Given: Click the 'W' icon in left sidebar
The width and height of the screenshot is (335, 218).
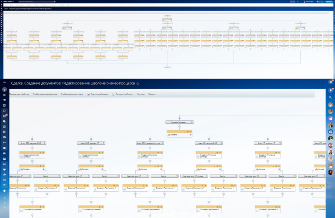Looking at the screenshot, I should point(4,185).
